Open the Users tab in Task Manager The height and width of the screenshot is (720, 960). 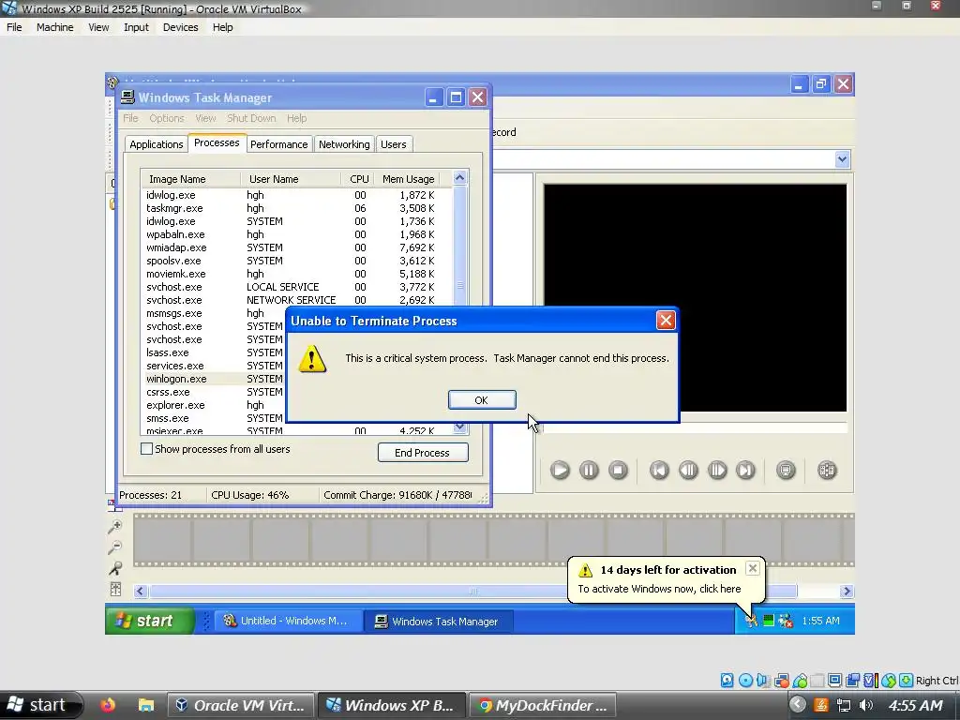pos(394,144)
